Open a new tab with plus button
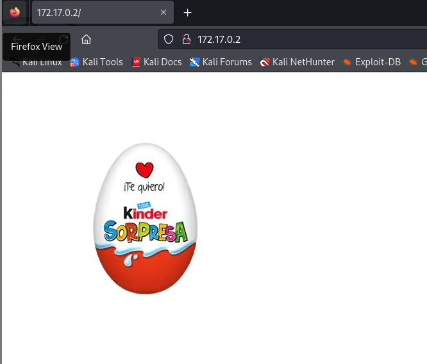The image size is (427, 364). [x=187, y=13]
